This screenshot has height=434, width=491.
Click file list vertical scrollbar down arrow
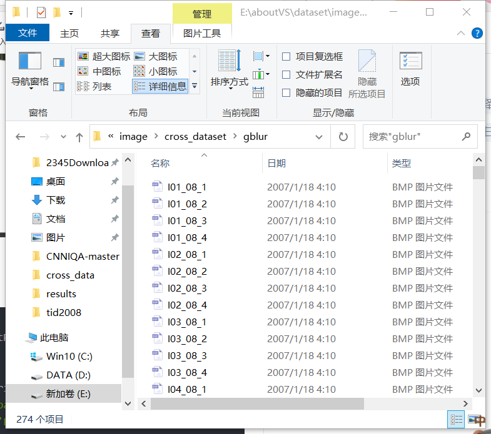(478, 390)
